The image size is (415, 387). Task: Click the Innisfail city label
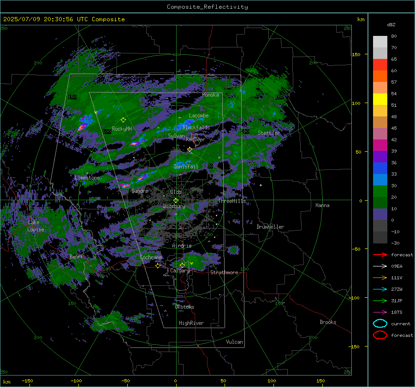point(186,167)
